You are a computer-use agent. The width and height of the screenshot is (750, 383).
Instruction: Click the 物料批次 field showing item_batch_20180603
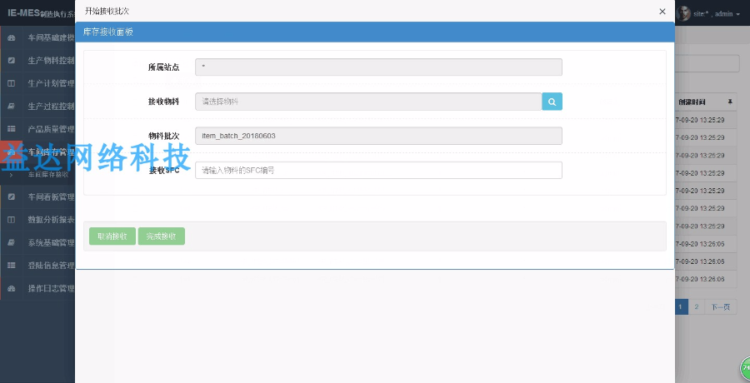pyautogui.click(x=378, y=136)
